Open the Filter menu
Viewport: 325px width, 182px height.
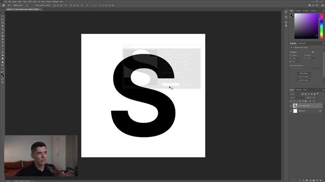tap(35, 2)
